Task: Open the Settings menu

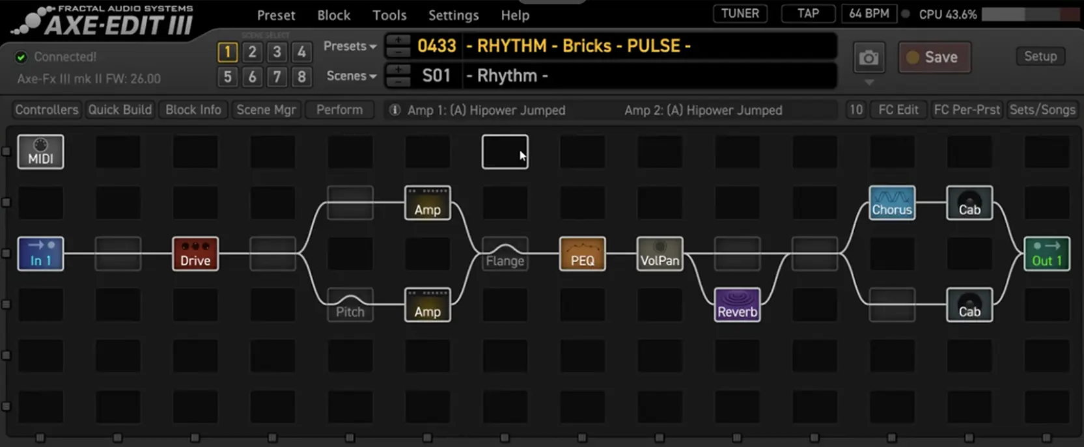Action: [453, 15]
